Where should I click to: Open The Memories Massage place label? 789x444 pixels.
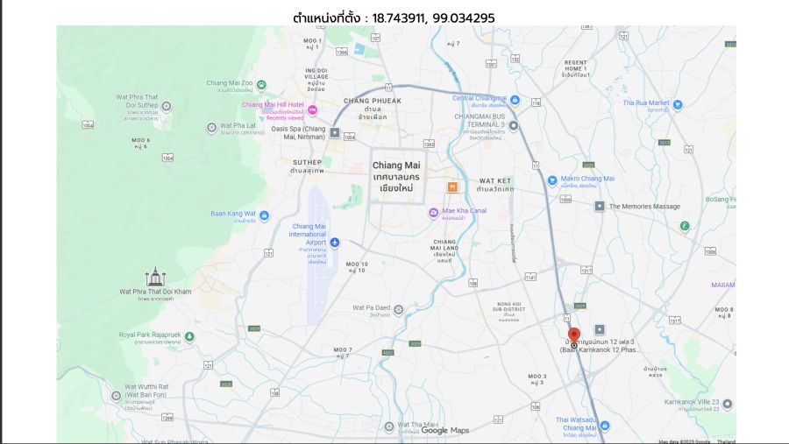(644, 206)
